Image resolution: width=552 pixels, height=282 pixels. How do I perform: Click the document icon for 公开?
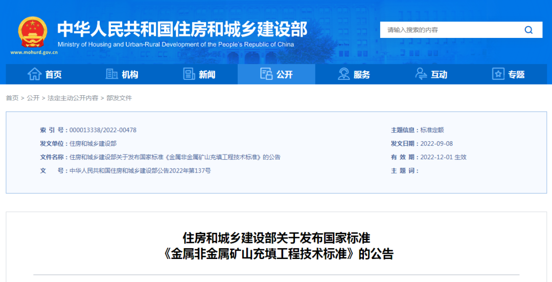pos(266,74)
